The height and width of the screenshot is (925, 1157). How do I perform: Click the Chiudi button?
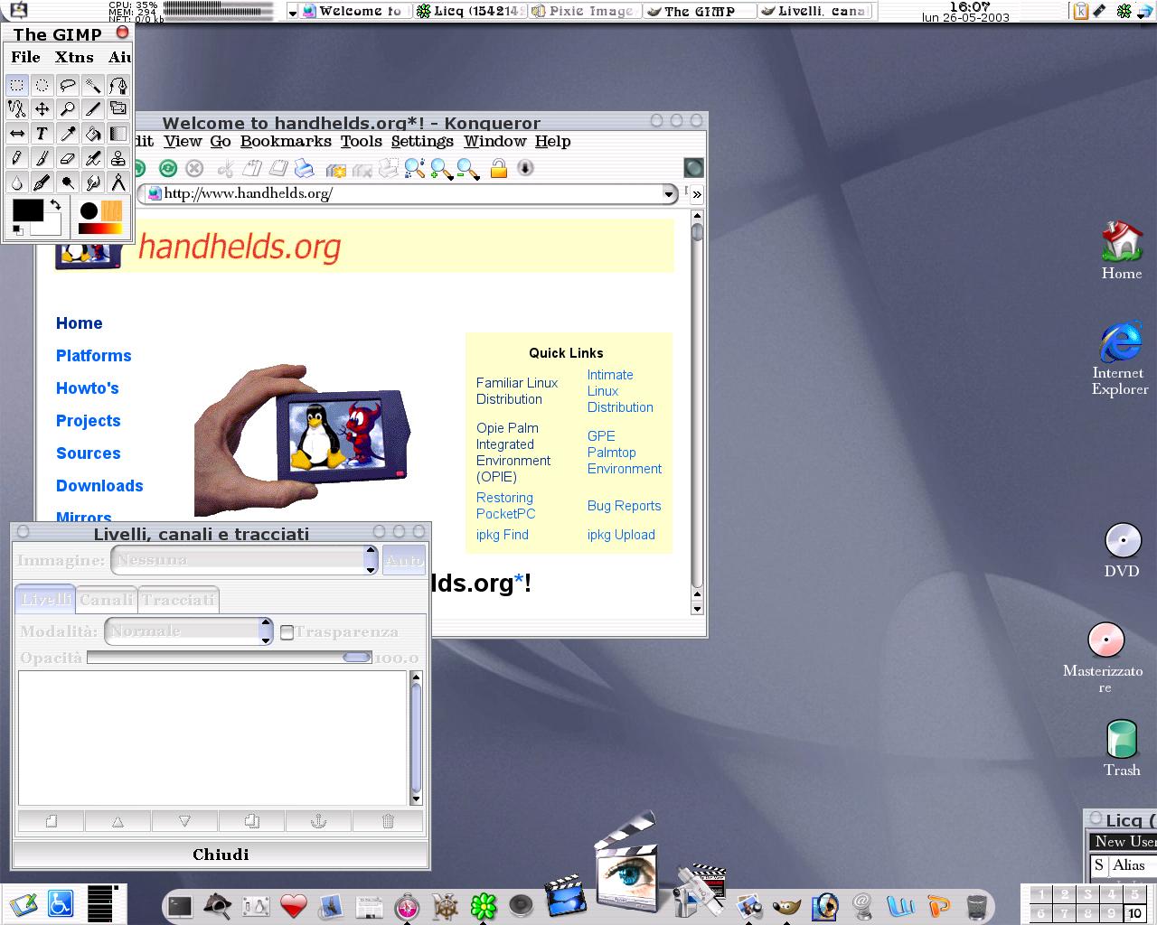pyautogui.click(x=221, y=855)
